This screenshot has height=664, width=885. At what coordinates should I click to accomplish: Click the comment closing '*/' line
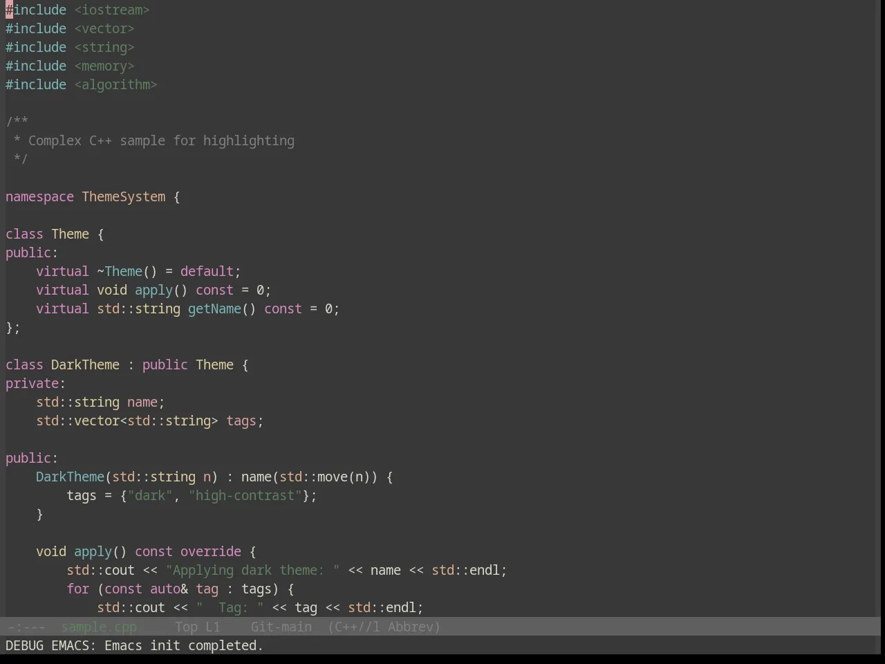pyautogui.click(x=20, y=159)
